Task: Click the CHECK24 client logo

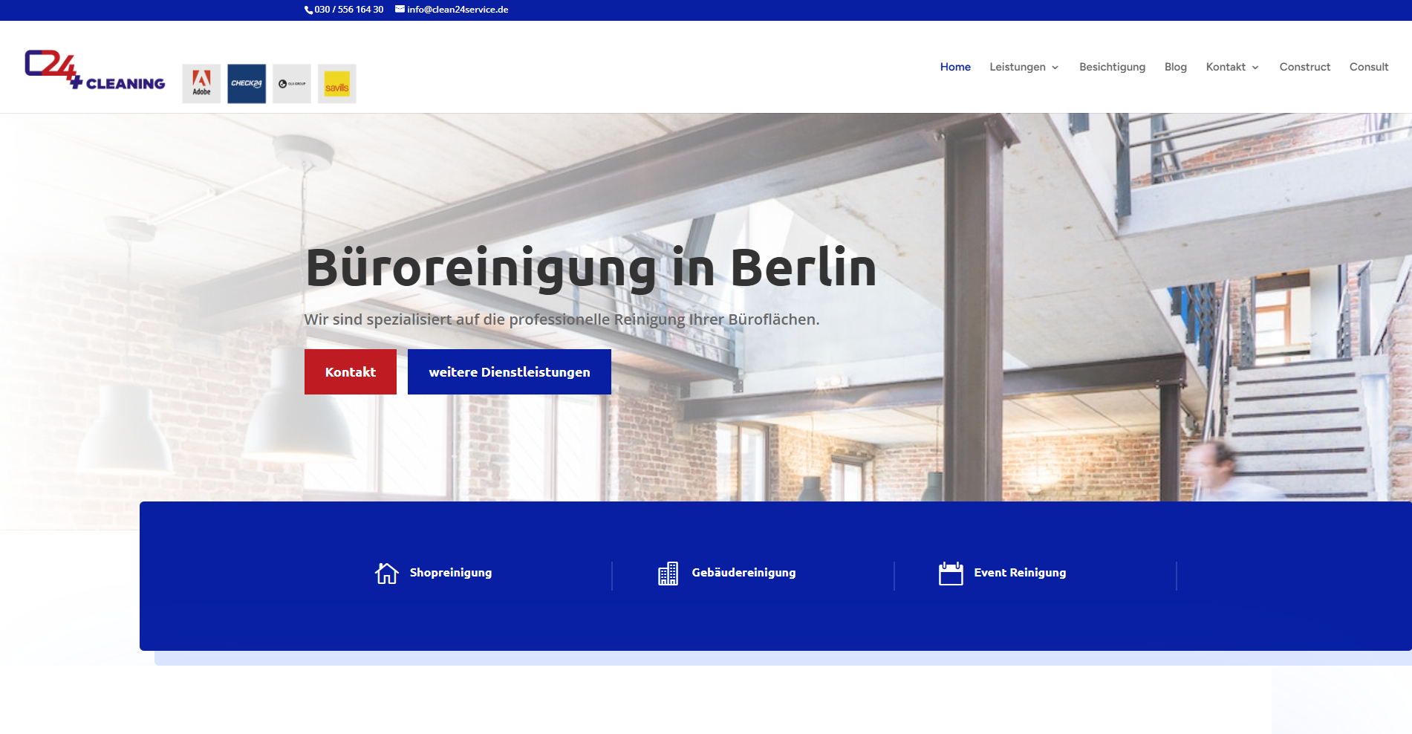Action: point(247,84)
